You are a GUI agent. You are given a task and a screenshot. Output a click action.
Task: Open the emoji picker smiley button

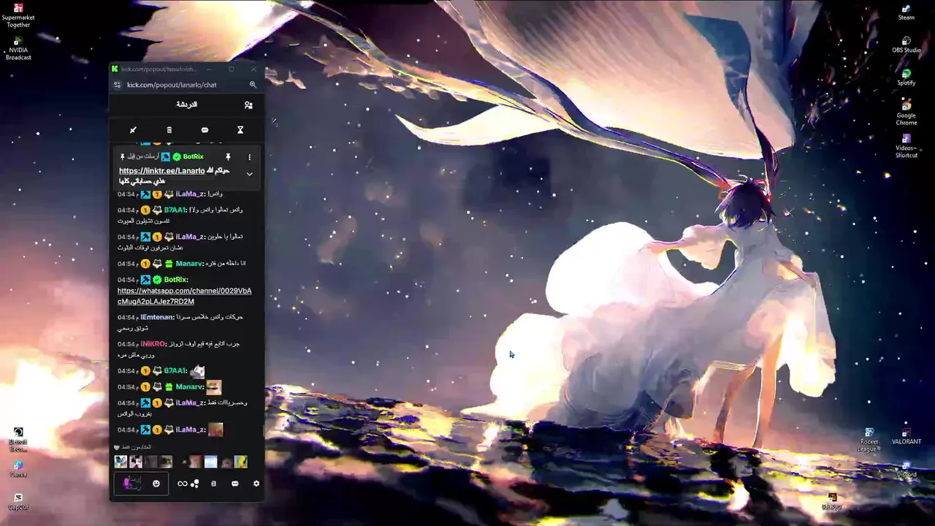click(x=156, y=484)
